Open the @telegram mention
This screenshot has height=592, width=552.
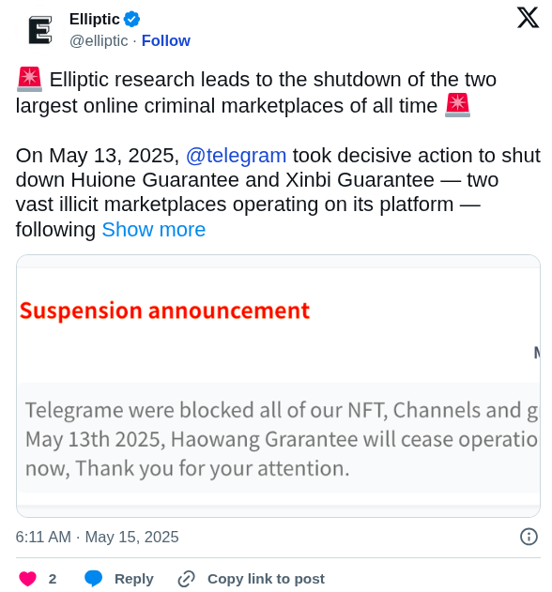coord(237,156)
